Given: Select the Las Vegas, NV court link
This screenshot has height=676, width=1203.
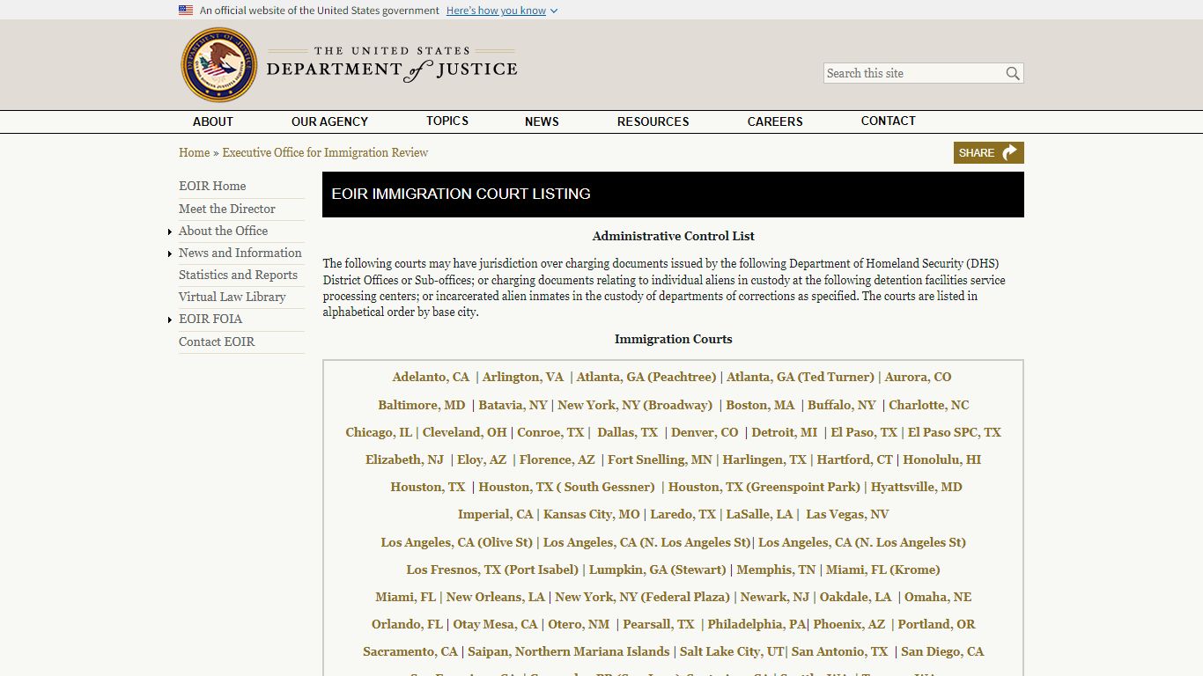Looking at the screenshot, I should pyautogui.click(x=847, y=514).
